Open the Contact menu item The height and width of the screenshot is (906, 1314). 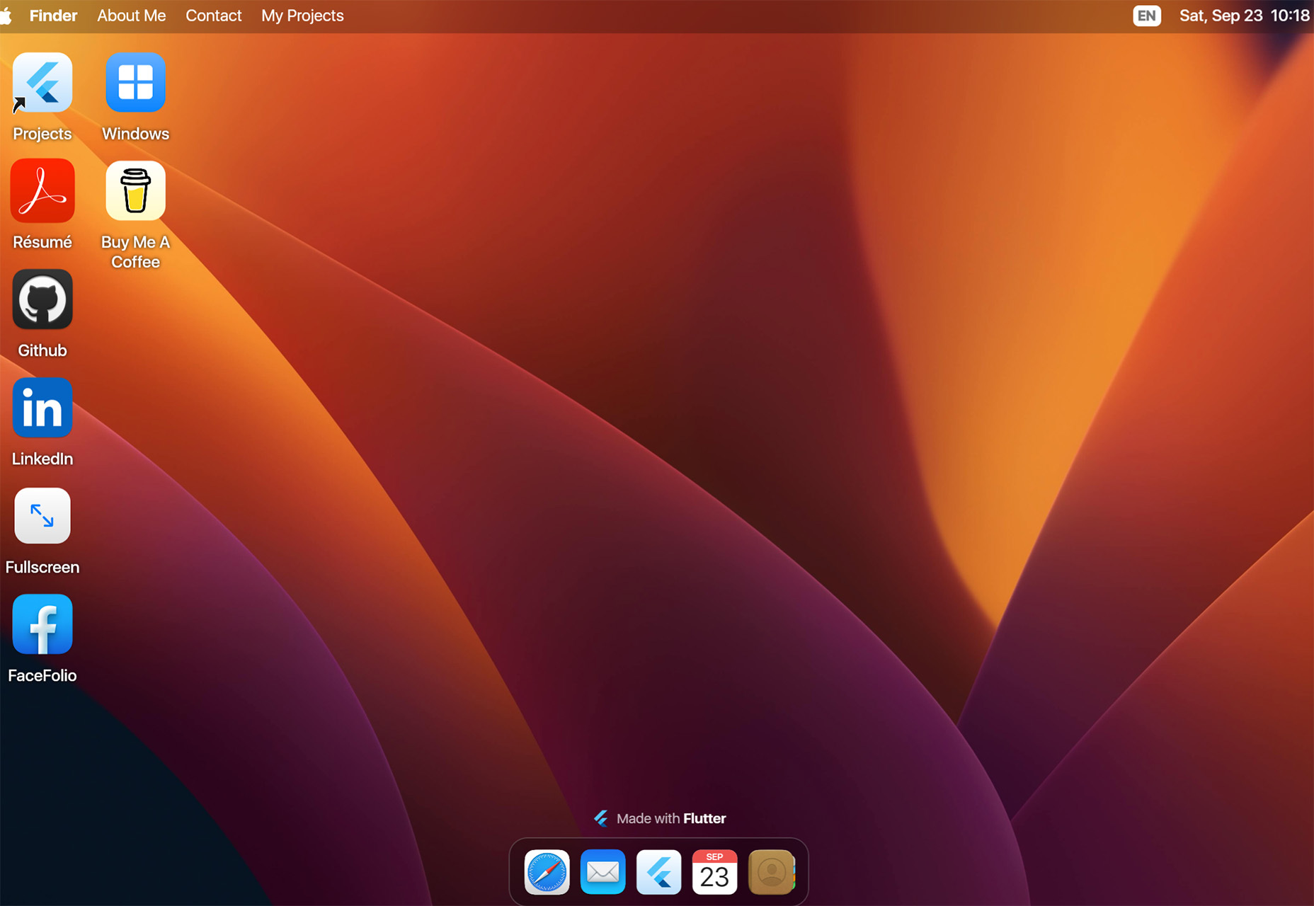213,16
